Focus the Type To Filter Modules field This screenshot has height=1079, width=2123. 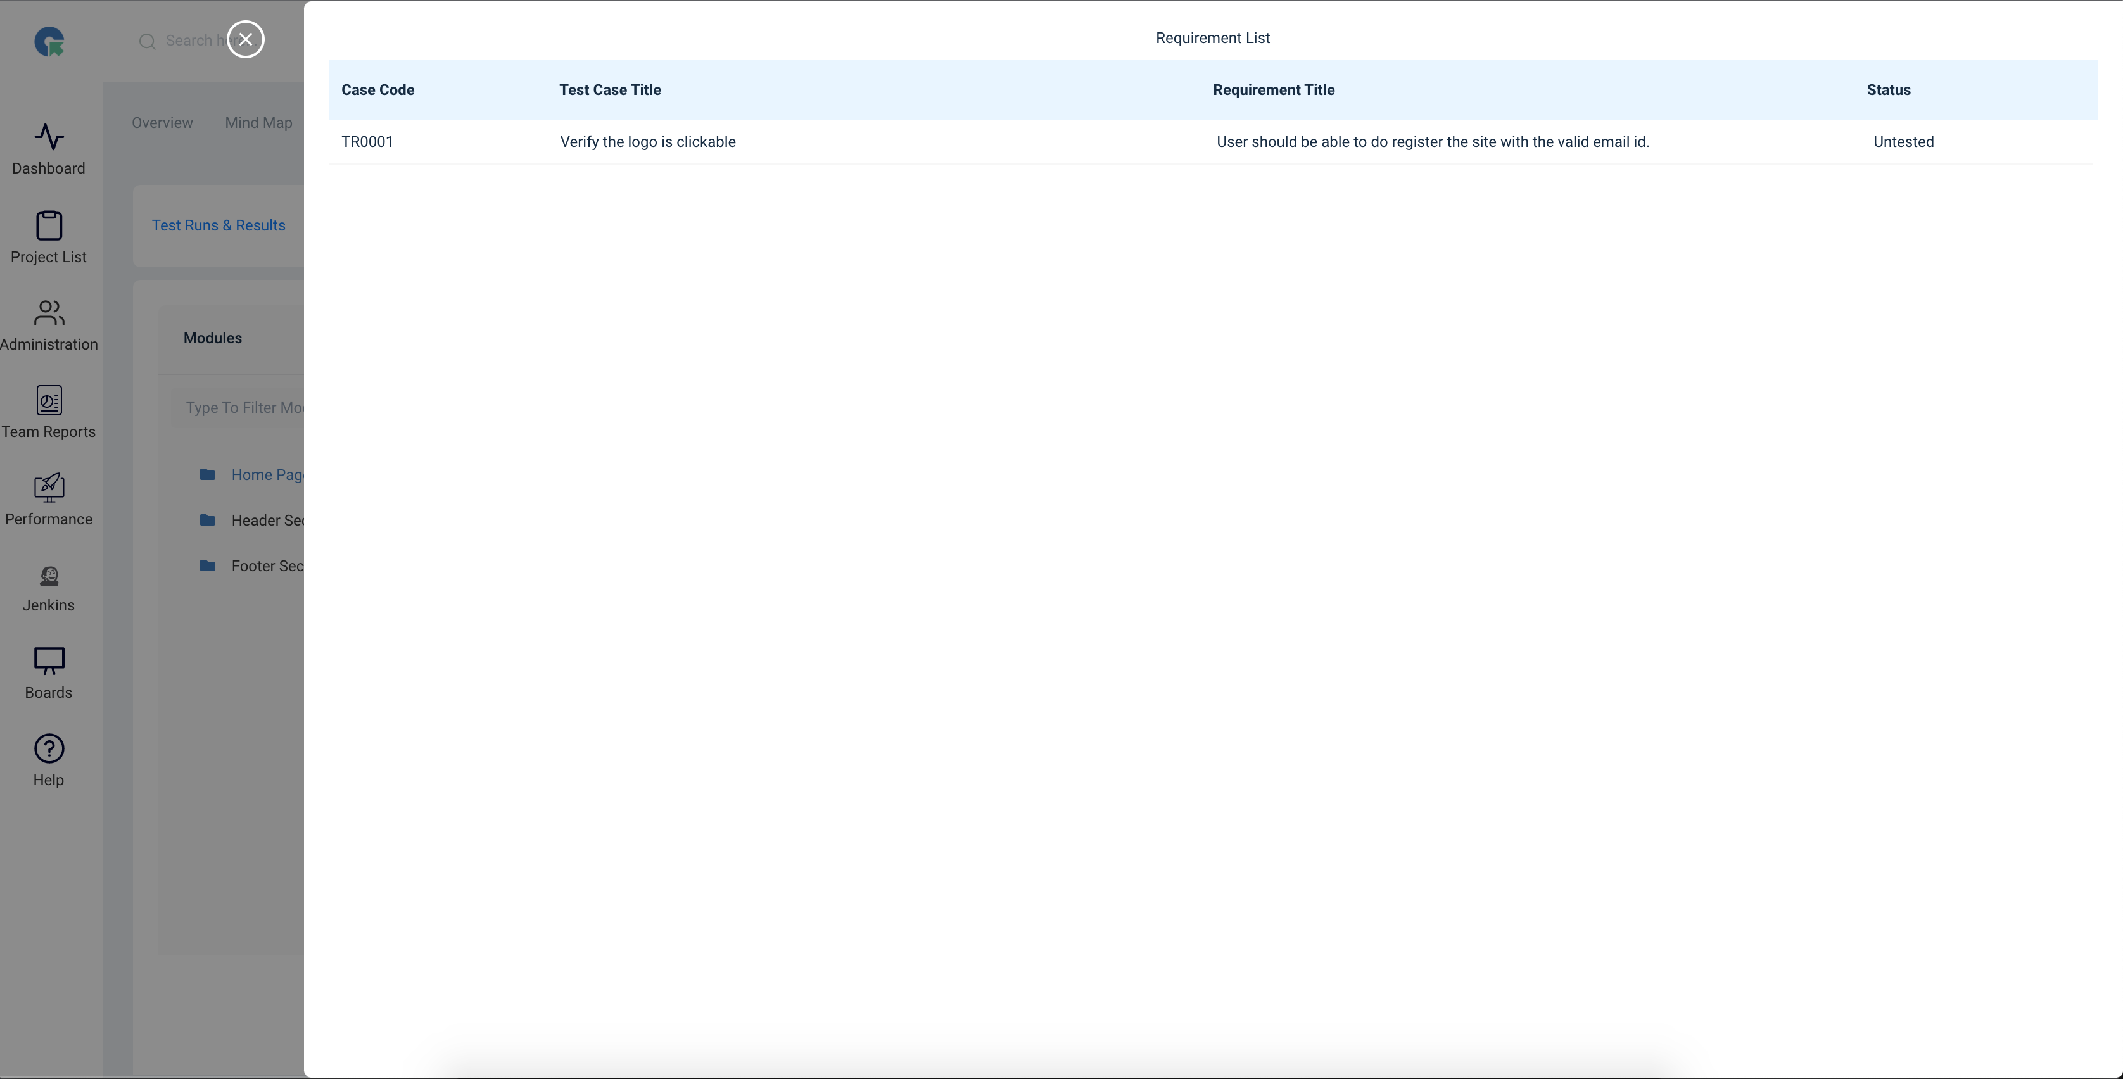(238, 408)
